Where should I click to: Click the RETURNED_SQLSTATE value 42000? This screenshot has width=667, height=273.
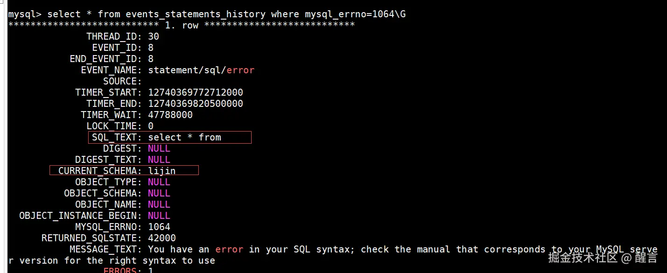click(162, 238)
